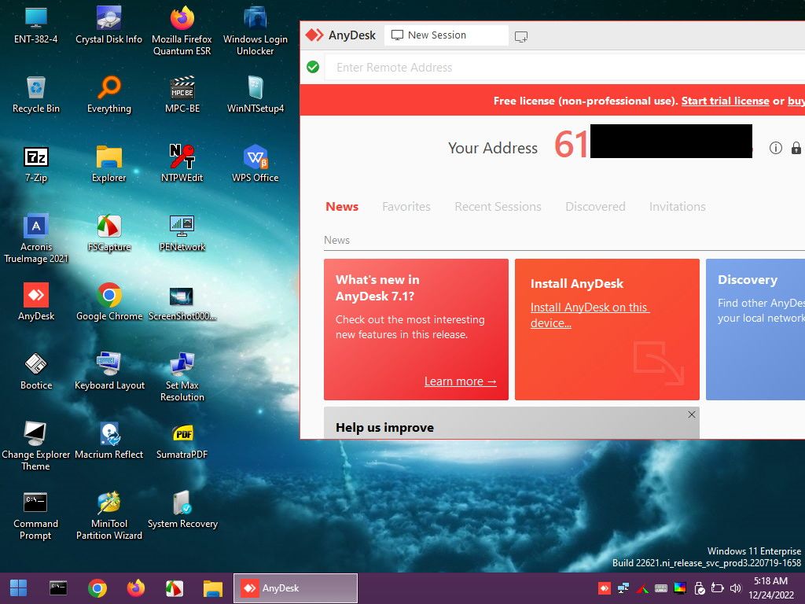The width and height of the screenshot is (805, 604).
Task: Click the green connection status check icon
Action: [x=313, y=67]
